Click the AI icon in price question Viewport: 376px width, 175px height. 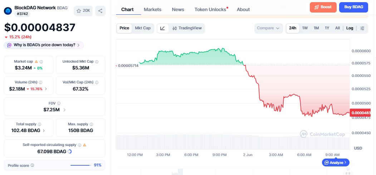tap(9, 45)
